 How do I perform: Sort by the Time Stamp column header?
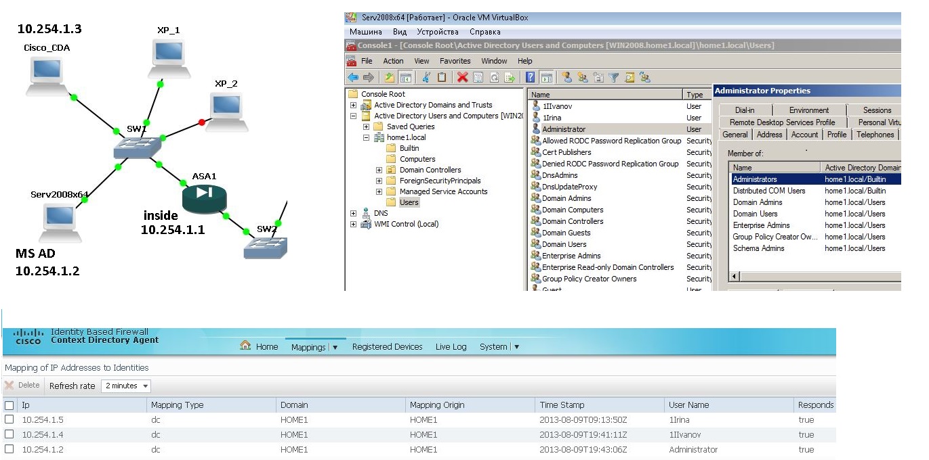coord(599,405)
